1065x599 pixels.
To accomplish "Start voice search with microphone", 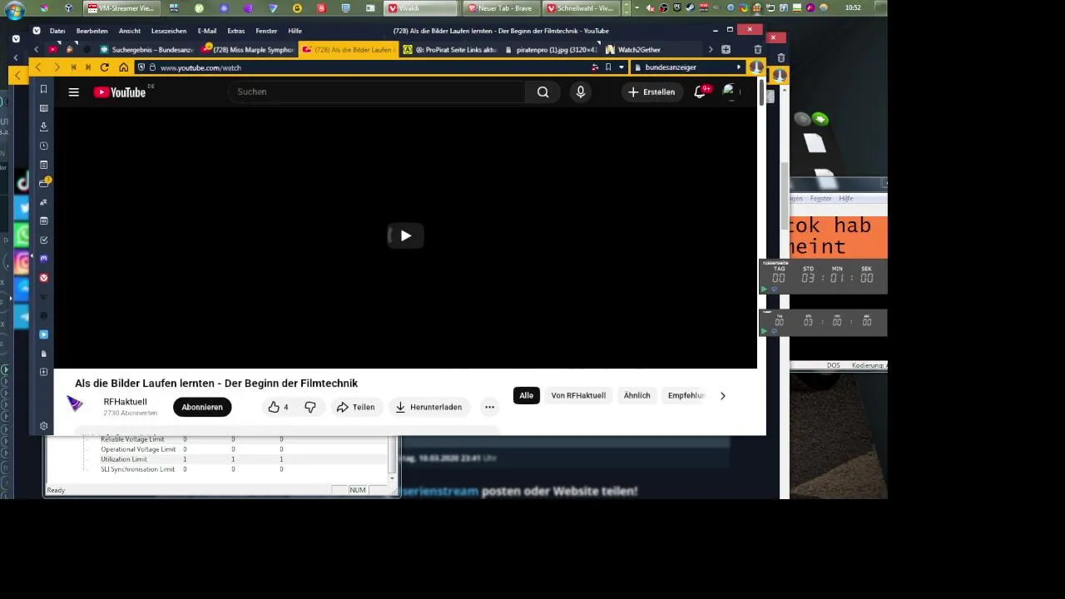I will point(581,92).
